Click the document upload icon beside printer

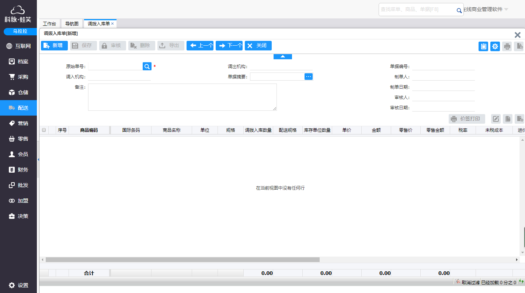(519, 46)
